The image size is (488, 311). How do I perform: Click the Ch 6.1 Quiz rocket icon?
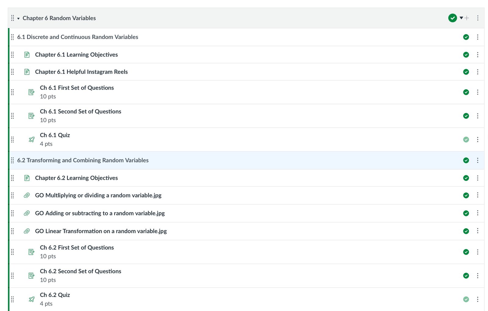pyautogui.click(x=31, y=140)
